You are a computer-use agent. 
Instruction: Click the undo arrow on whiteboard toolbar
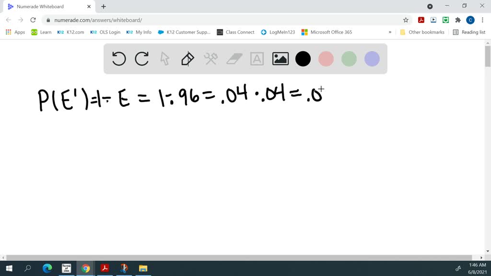coord(119,59)
